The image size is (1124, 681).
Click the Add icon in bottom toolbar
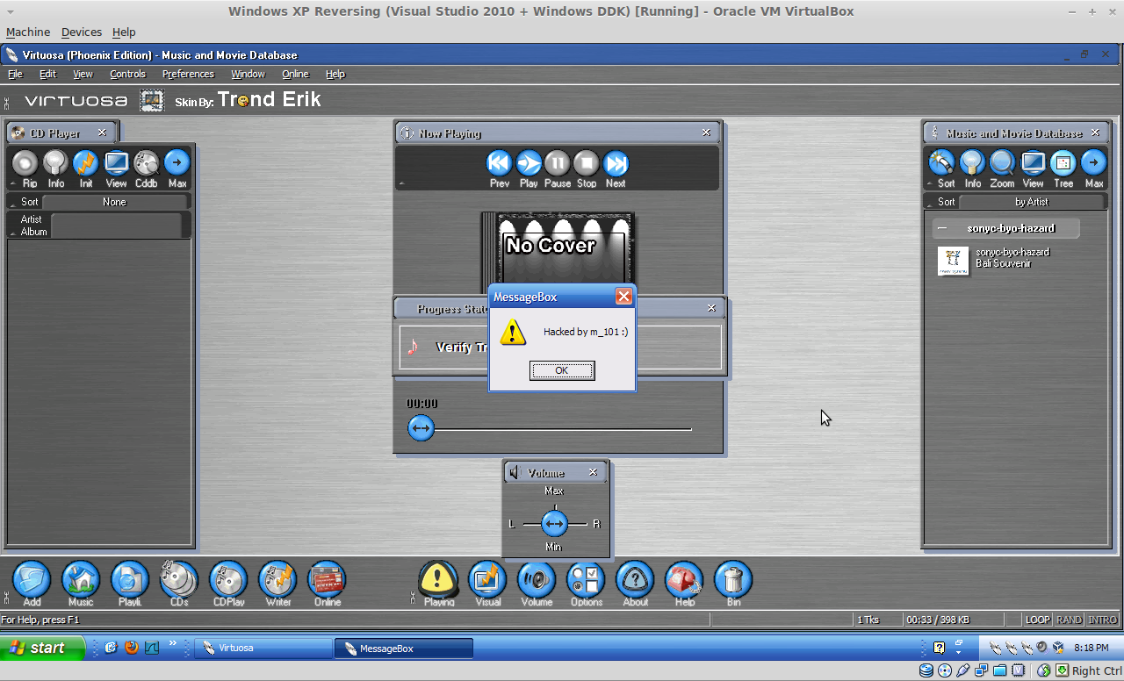coord(32,580)
